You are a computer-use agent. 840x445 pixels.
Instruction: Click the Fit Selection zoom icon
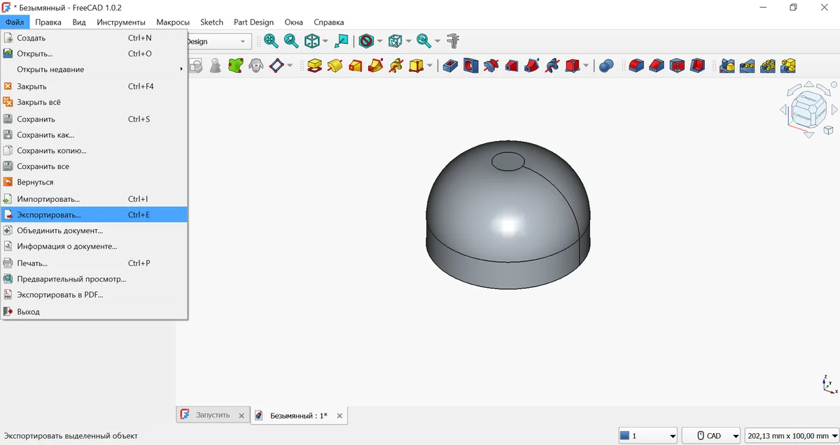point(291,41)
